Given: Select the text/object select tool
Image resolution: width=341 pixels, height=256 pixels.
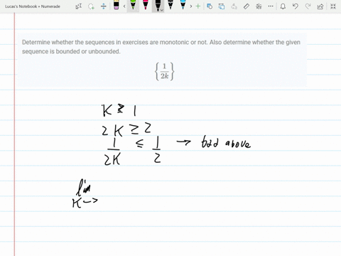Looking at the screenshot, I should (79, 6).
